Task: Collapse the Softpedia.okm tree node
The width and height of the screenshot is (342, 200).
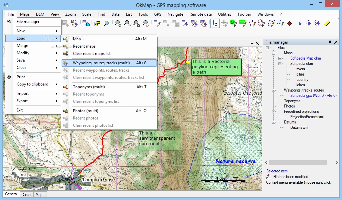Action: pyautogui.click(x=280, y=64)
